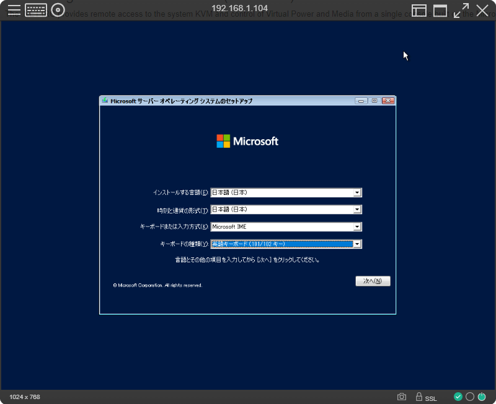
Task: Click the green checkmark status icon
Action: tap(458, 397)
